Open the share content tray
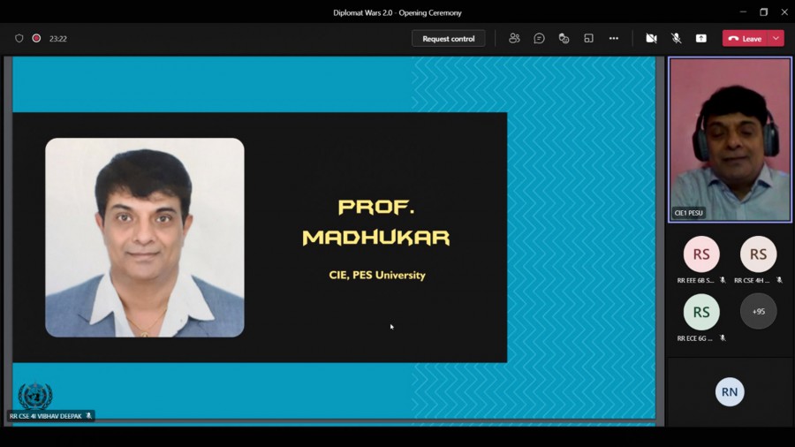The image size is (795, 447). (700, 39)
